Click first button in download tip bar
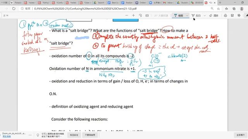 pos(74,135)
